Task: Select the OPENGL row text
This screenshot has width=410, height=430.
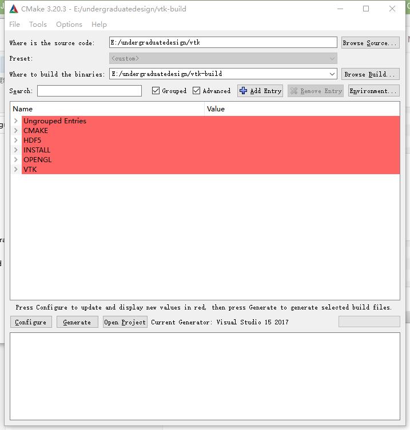Action: pyautogui.click(x=37, y=159)
